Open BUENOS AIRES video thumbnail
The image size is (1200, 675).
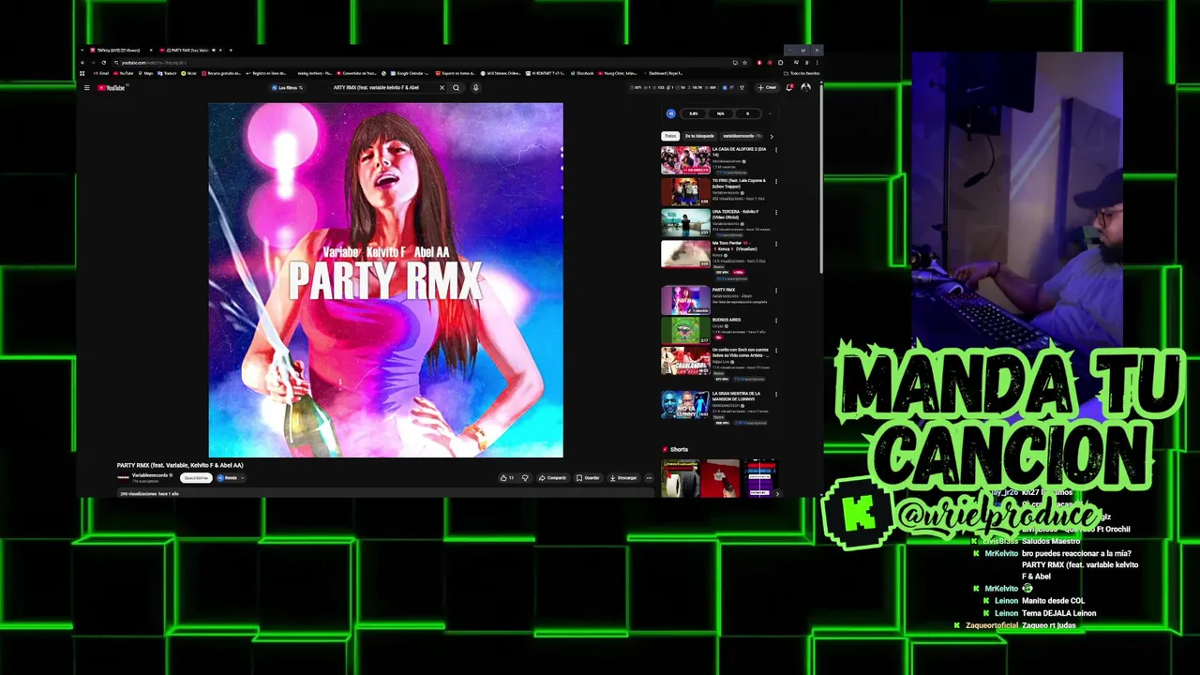click(685, 330)
